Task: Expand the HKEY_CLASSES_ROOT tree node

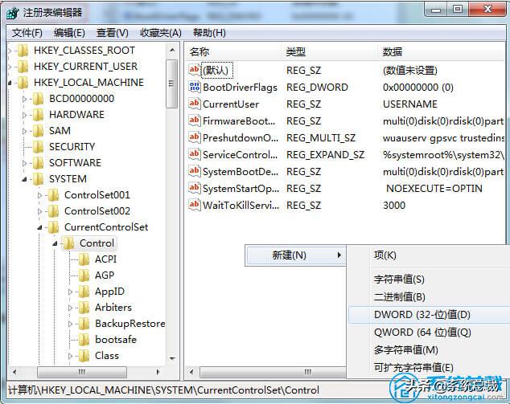Action: click(x=10, y=51)
